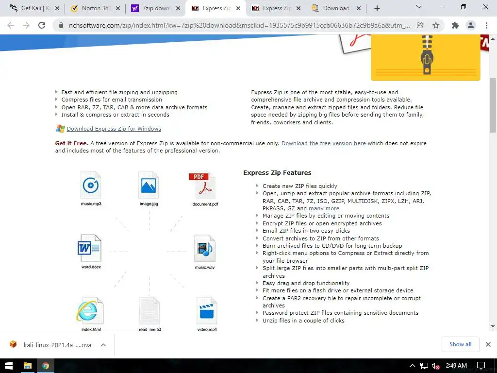Click the network icon in system tray
497x373 pixels.
(424, 366)
